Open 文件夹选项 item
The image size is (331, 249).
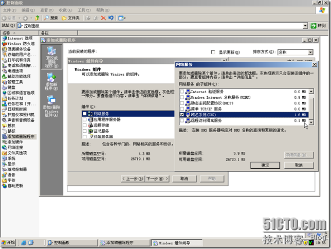click(x=14, y=153)
